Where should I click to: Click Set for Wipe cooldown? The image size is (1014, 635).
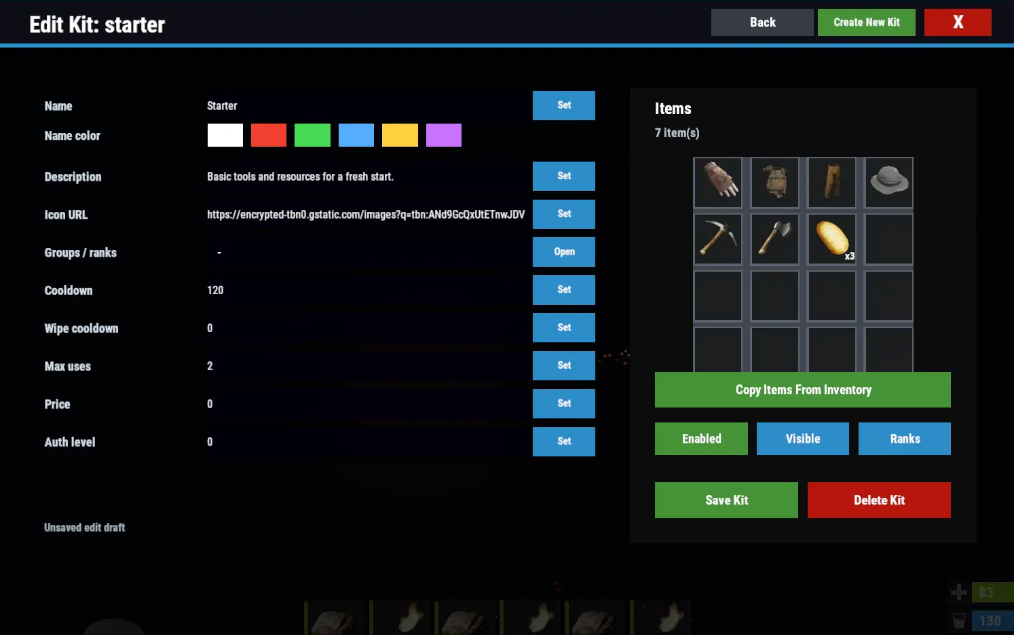tap(564, 327)
